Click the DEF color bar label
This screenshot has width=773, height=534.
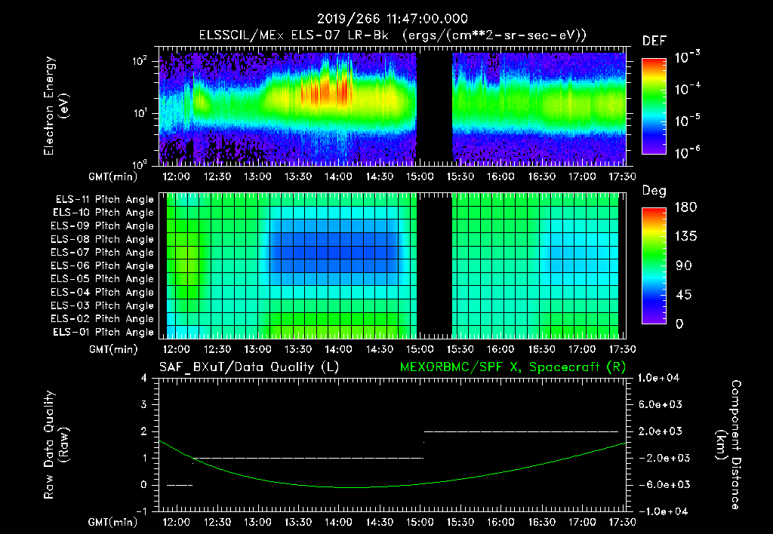[x=654, y=41]
